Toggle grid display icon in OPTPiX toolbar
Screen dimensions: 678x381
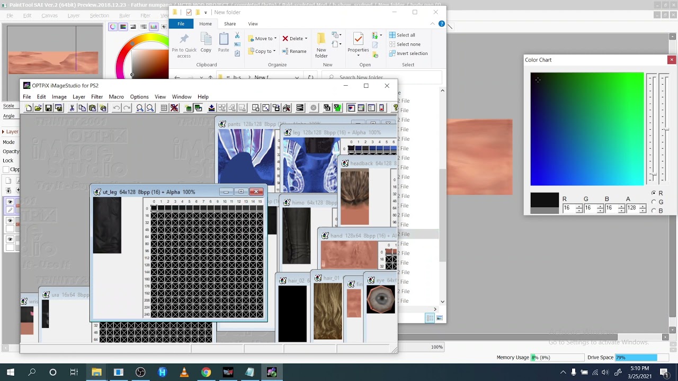click(164, 108)
